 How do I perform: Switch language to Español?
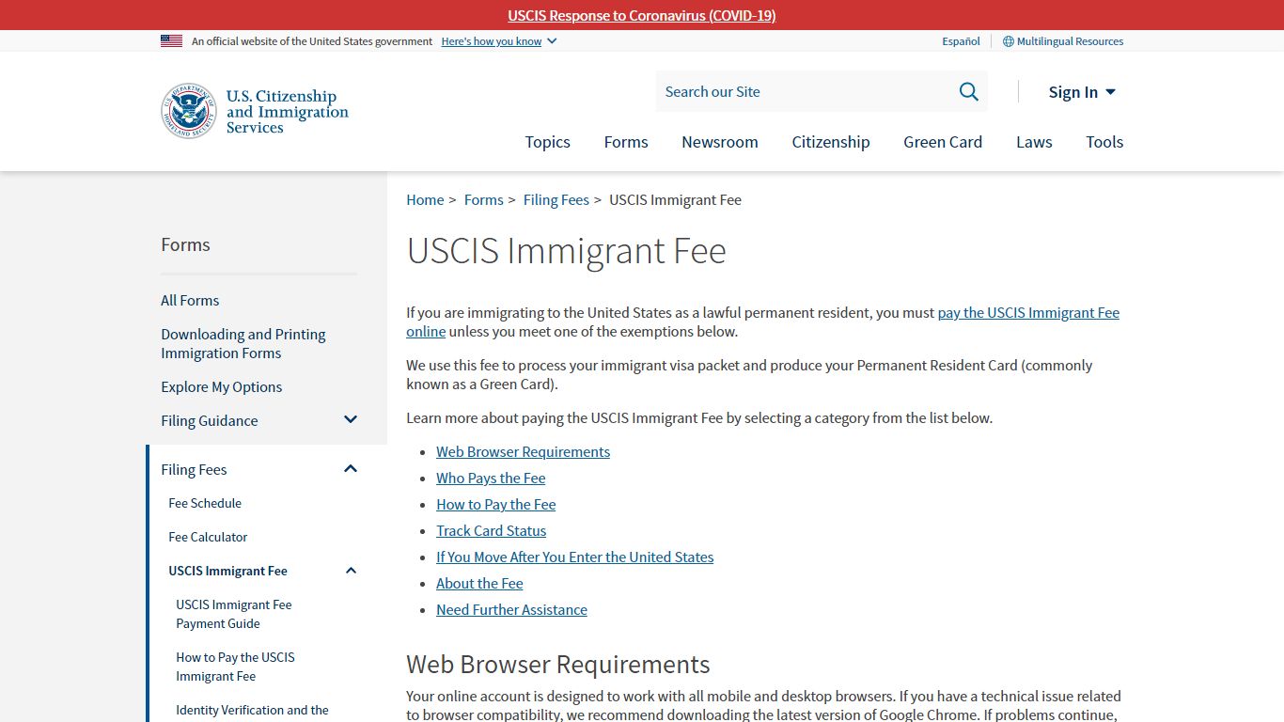pyautogui.click(x=961, y=41)
